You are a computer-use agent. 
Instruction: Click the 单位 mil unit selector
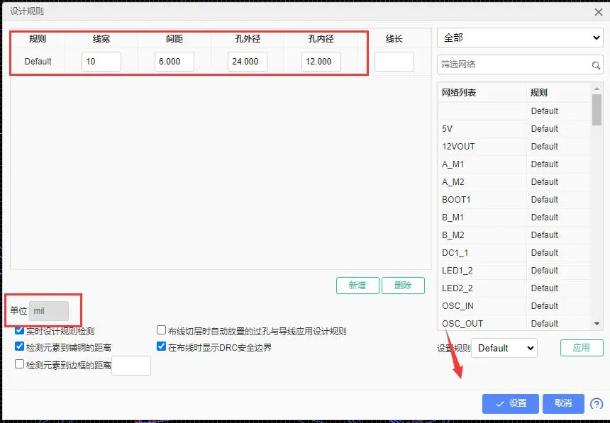pos(49,311)
